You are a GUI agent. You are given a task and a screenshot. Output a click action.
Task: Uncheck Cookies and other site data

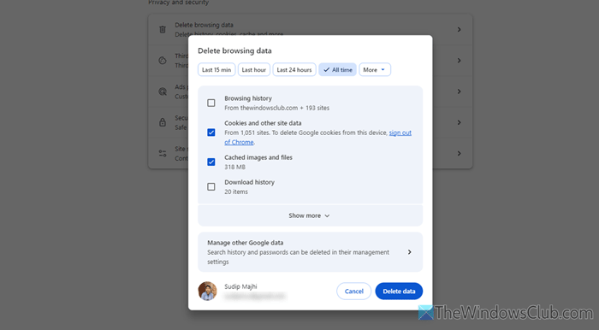pyautogui.click(x=211, y=133)
